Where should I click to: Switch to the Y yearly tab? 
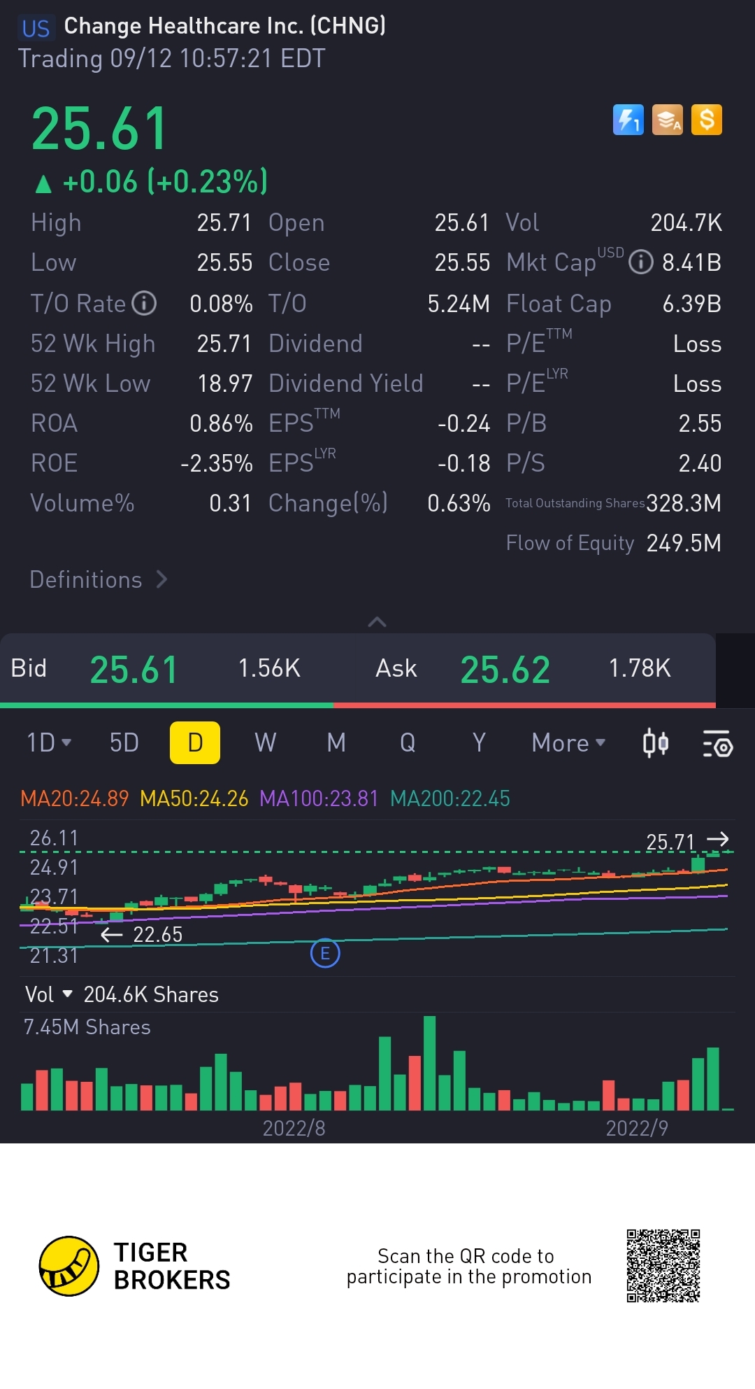[479, 742]
